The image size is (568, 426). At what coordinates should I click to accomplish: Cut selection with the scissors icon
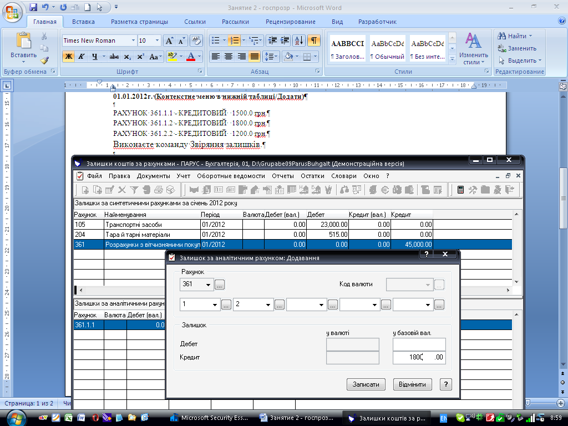44,36
